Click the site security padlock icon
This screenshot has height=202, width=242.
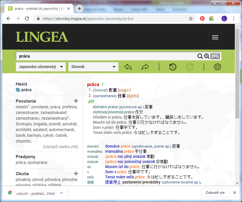click(x=38, y=19)
